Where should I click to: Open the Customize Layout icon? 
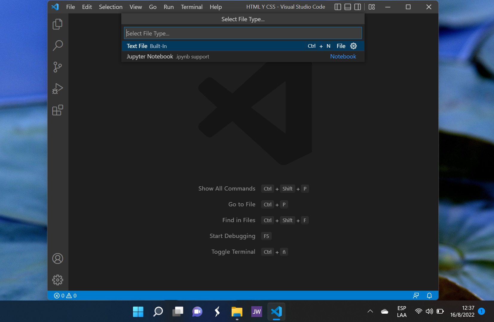pos(371,7)
